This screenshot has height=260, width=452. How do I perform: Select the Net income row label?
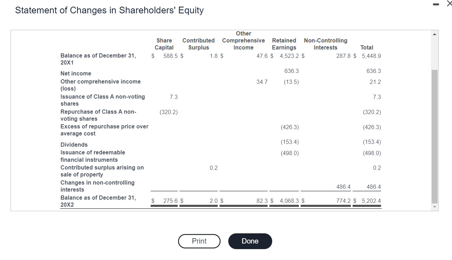click(76, 73)
